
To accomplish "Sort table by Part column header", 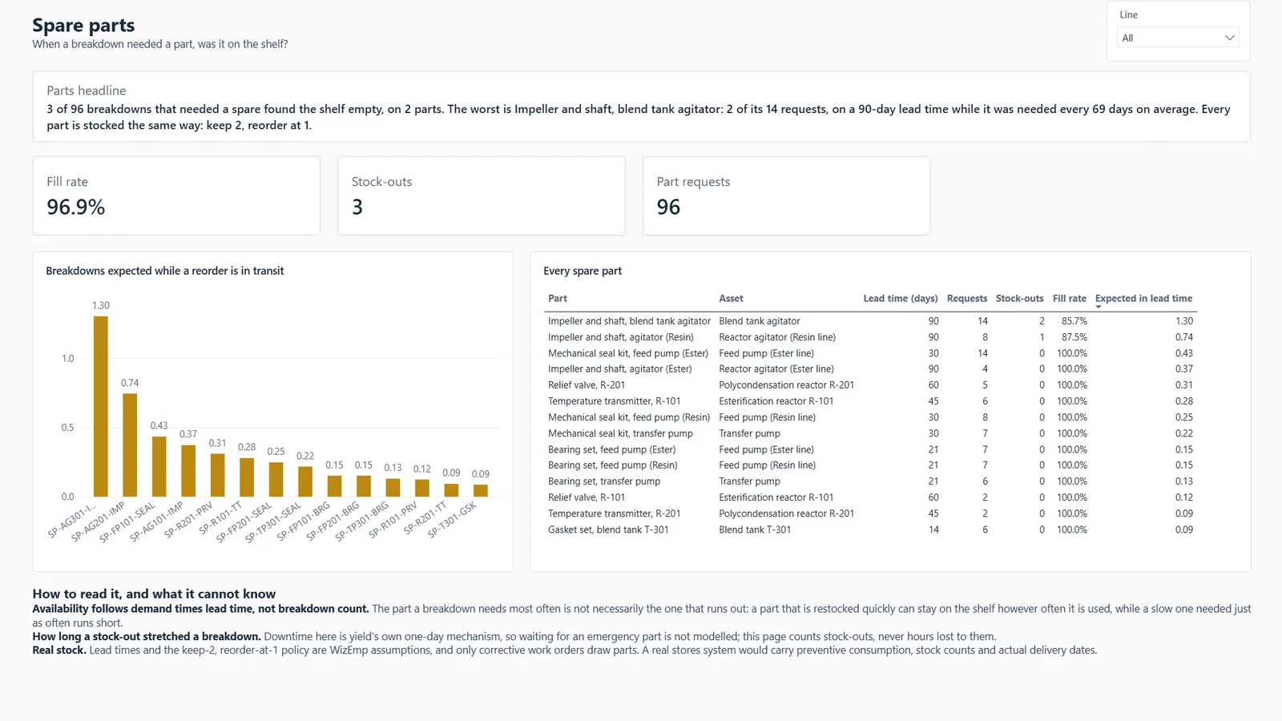I will 558,298.
